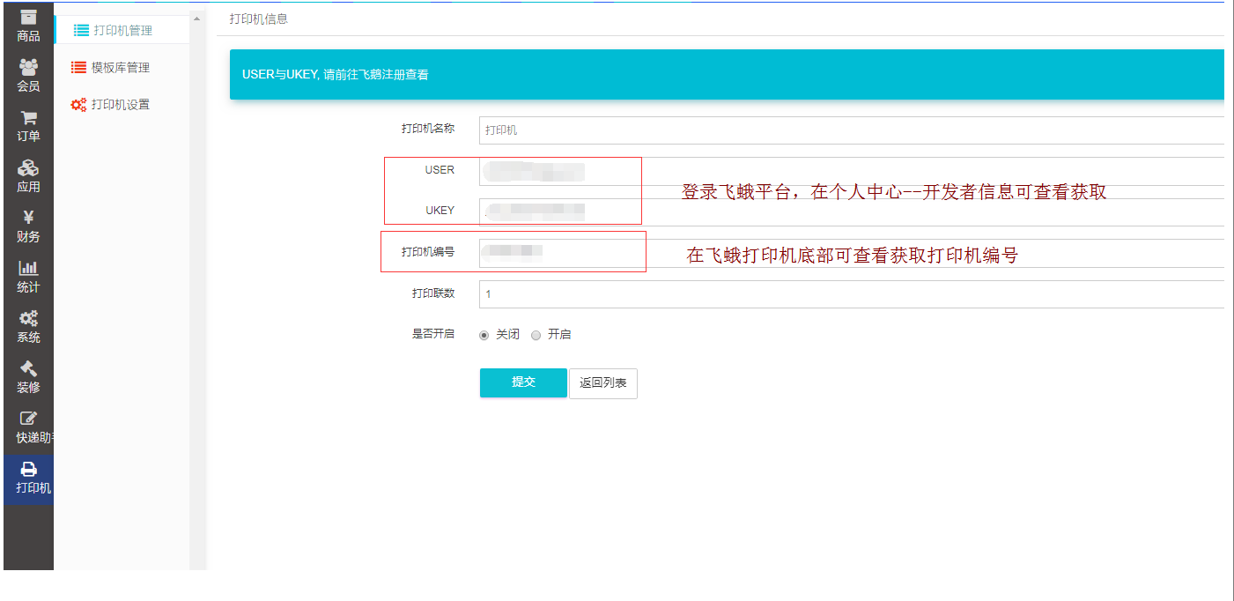Click the 会员 (Members) sidebar icon
This screenshot has width=1234, height=601.
point(28,67)
